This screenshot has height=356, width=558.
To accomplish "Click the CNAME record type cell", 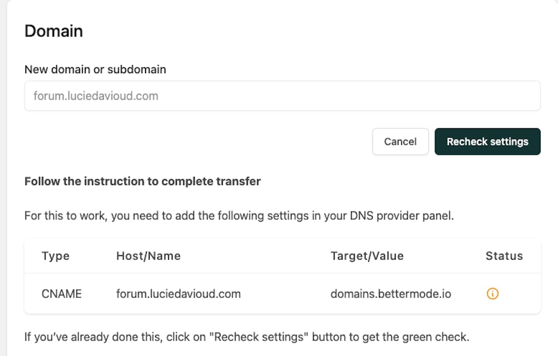I will (x=61, y=294).
